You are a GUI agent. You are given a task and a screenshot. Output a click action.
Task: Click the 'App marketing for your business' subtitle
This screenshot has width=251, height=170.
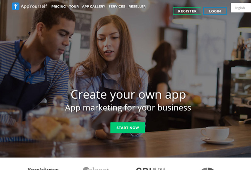point(128,108)
